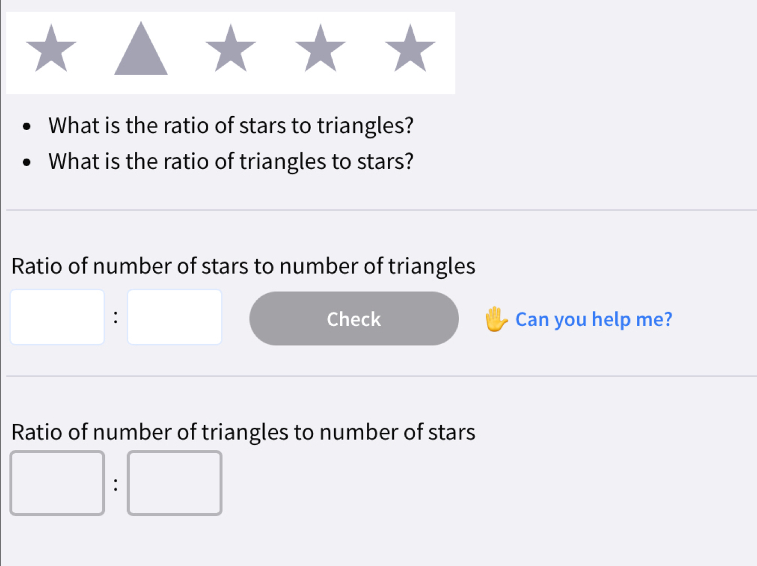
Task: Click the leftmost star shape
Action: (51, 49)
